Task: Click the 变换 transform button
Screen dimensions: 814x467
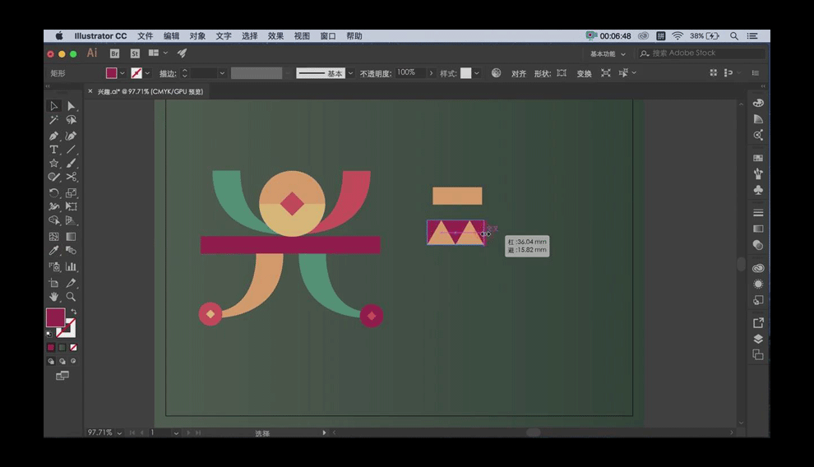Action: (584, 73)
